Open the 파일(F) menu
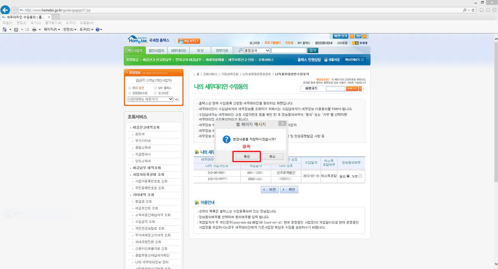This screenshot has width=498, height=269. click(x=7, y=23)
